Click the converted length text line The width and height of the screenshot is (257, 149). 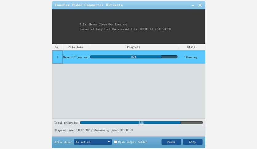coord(125,29)
